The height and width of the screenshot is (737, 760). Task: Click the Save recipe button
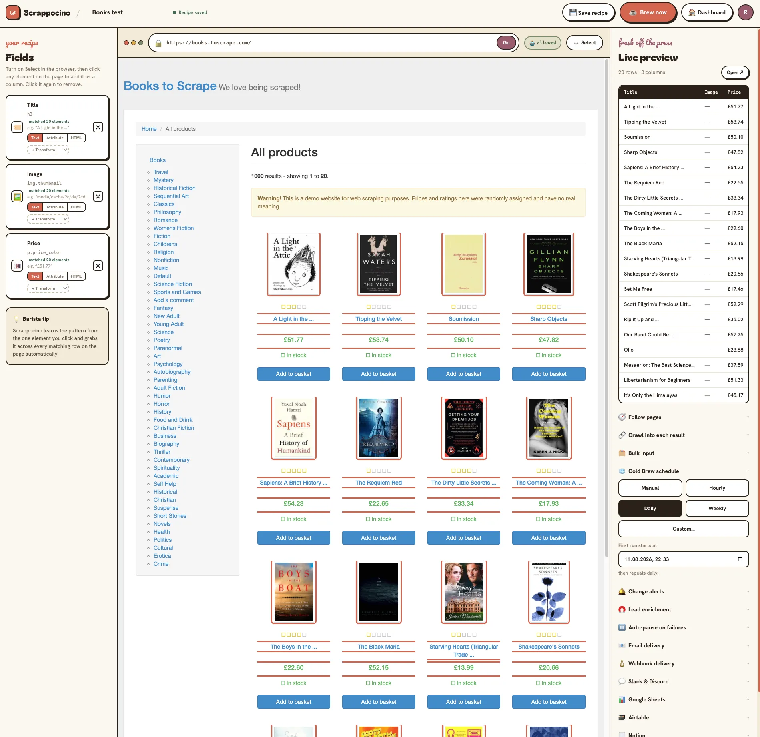pyautogui.click(x=588, y=13)
